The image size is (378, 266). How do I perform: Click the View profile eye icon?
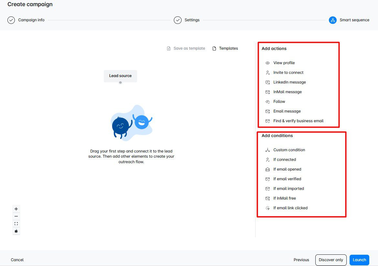268,63
